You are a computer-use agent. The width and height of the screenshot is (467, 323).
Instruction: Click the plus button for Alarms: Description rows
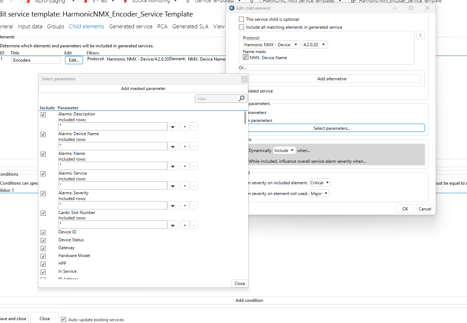(x=185, y=127)
